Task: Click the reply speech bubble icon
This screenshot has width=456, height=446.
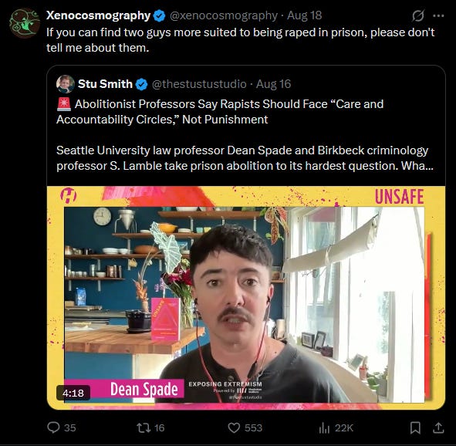Action: click(53, 427)
